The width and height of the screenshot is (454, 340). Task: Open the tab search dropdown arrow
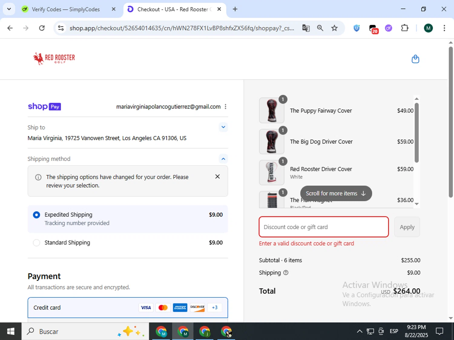[x=9, y=9]
